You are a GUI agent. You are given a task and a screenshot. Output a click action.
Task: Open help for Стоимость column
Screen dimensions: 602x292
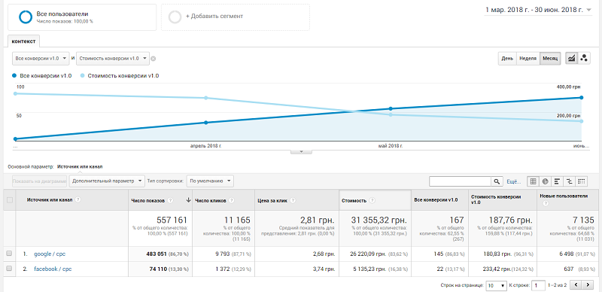click(372, 200)
